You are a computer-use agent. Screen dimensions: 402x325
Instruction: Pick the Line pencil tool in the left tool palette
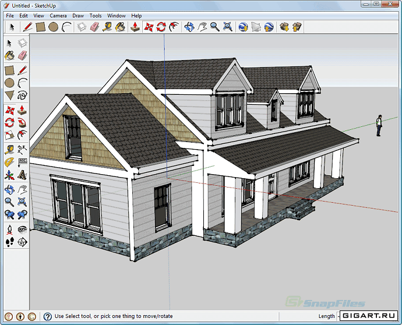[x=22, y=70]
